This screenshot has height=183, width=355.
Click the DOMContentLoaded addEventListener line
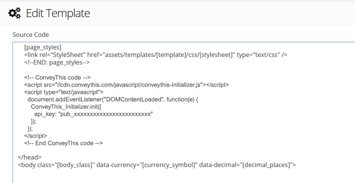pyautogui.click(x=113, y=99)
